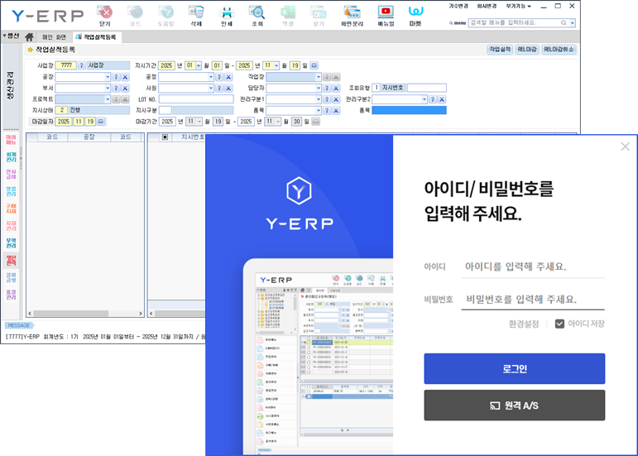Viewport: 638px width, 456px height.
Task: Click the 원격 A/S button
Action: click(514, 406)
